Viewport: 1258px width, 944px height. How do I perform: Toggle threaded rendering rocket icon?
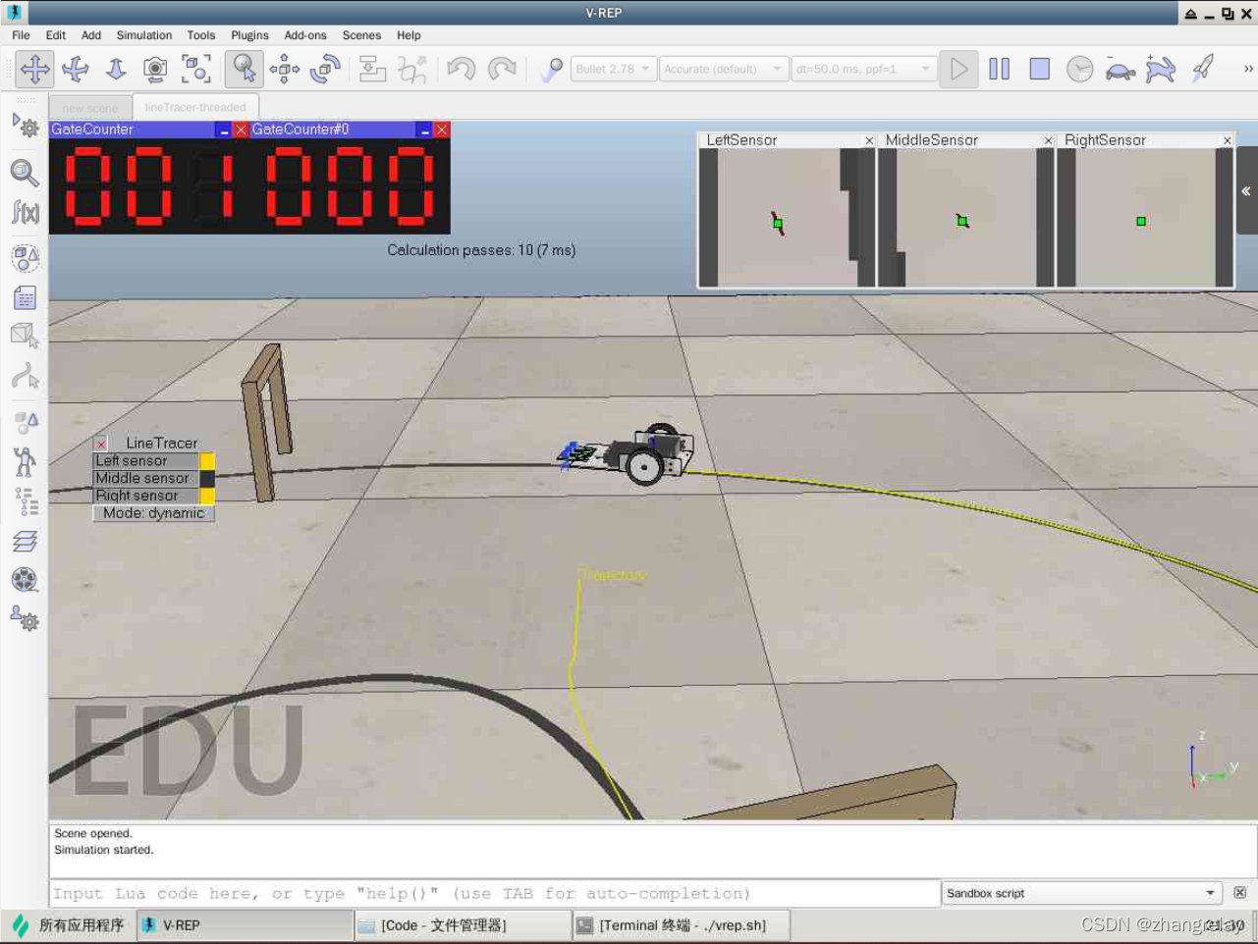tap(1202, 69)
